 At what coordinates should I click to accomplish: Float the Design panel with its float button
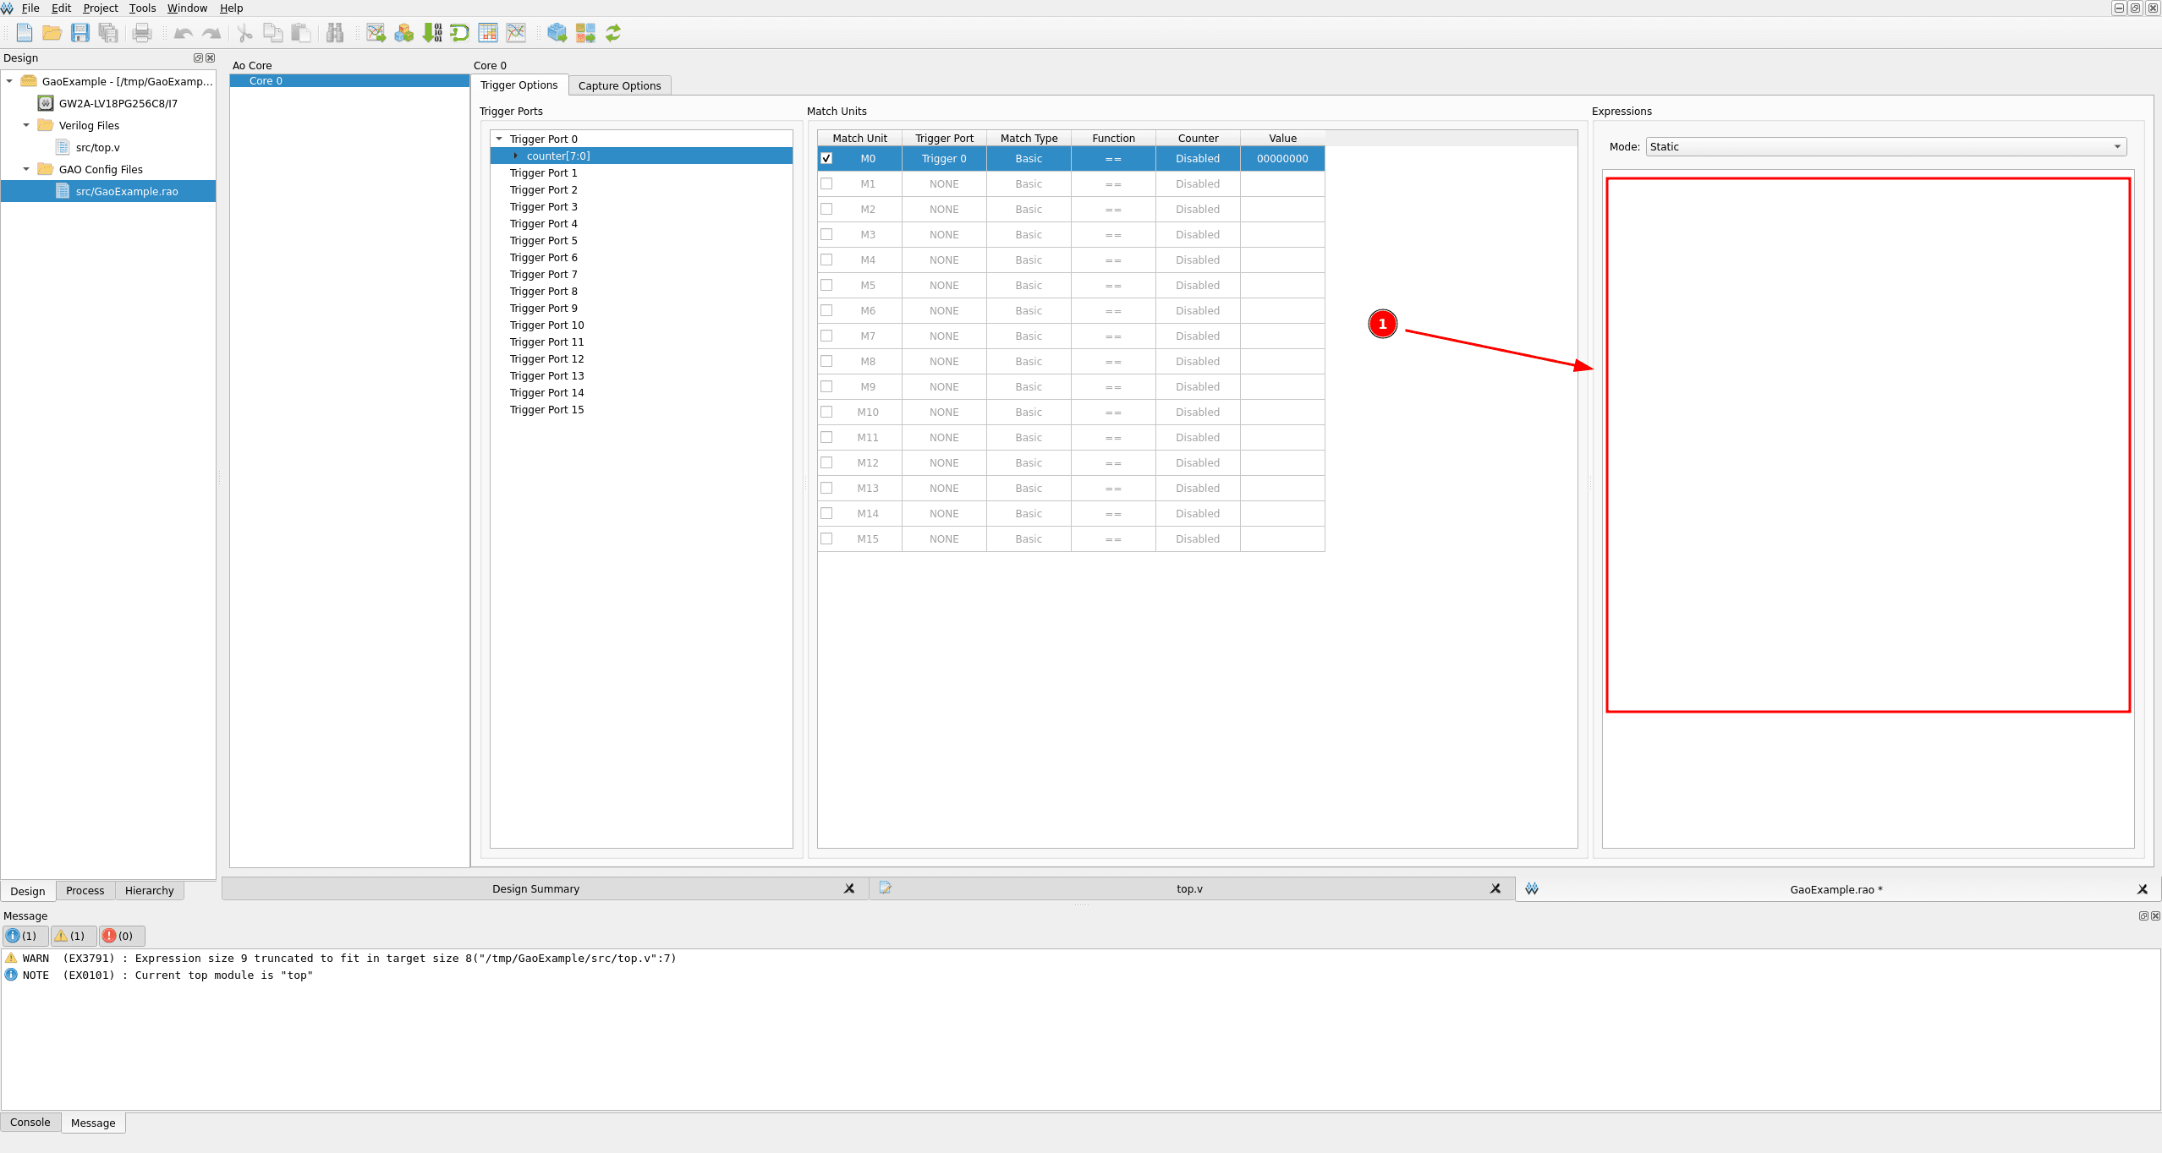pos(198,57)
